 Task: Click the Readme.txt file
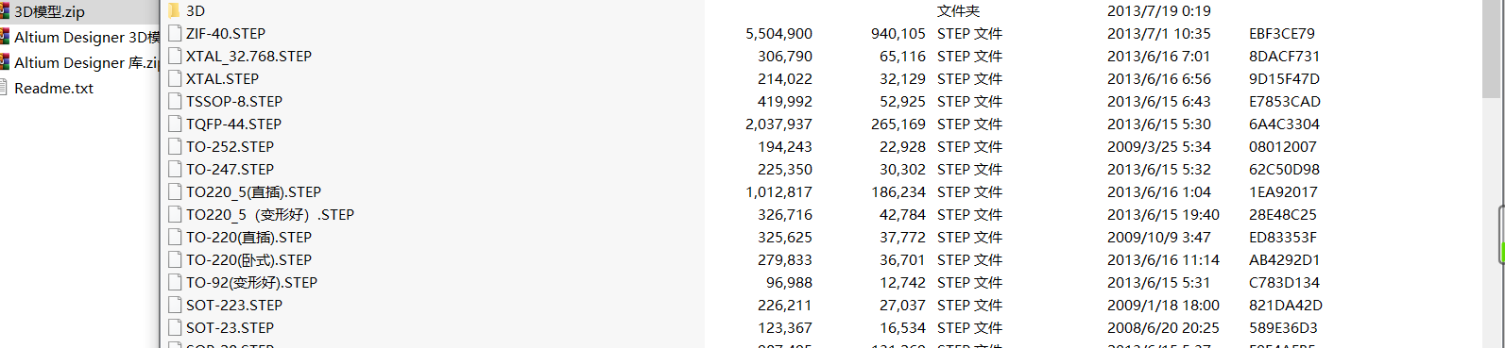(54, 88)
